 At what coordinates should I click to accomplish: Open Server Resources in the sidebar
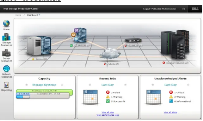[6, 56]
